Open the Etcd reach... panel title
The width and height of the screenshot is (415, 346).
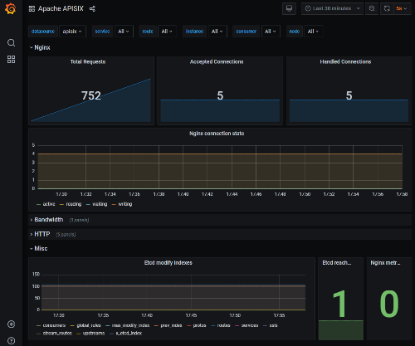pyautogui.click(x=337, y=263)
